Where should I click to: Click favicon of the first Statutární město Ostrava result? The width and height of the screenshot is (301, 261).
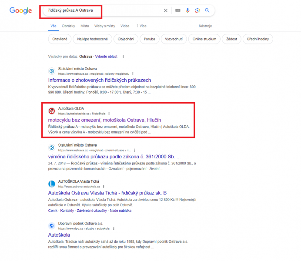click(52, 71)
